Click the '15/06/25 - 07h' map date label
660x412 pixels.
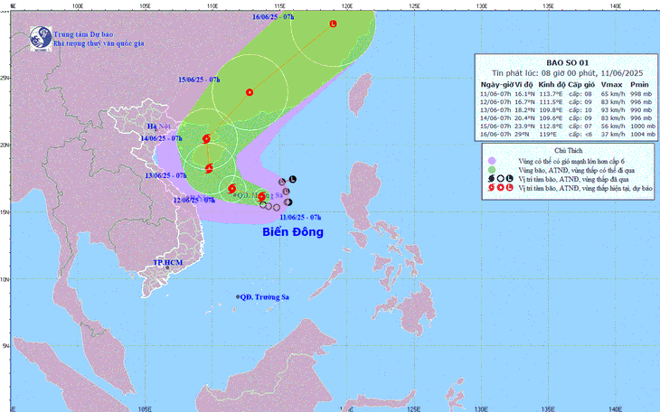pos(199,80)
